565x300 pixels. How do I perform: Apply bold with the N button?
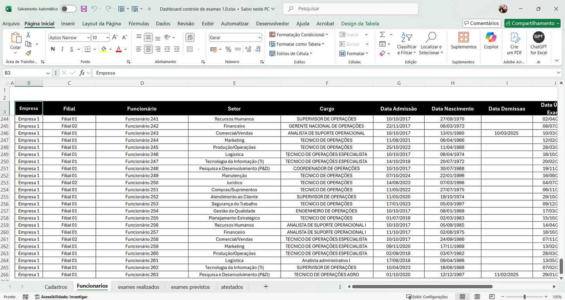[x=52, y=49]
